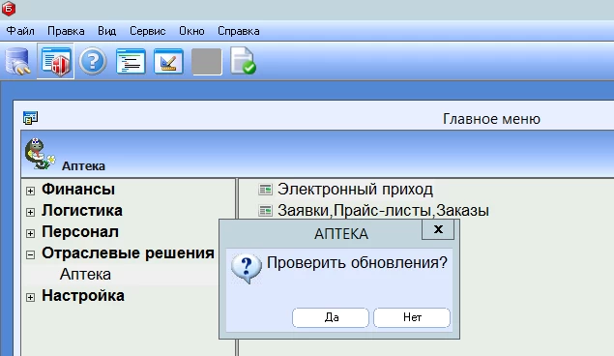
Task: Expand the Логистика tree node
Action: [x=31, y=212]
